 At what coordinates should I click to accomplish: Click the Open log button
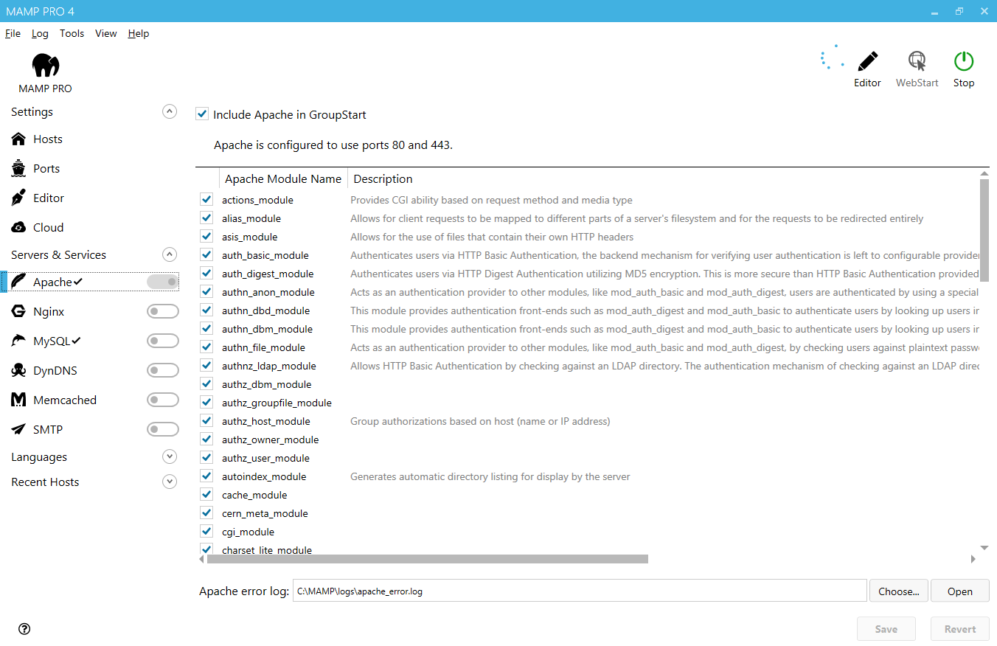pyautogui.click(x=960, y=591)
